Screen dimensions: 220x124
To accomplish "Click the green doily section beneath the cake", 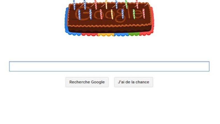I will click(134, 34).
